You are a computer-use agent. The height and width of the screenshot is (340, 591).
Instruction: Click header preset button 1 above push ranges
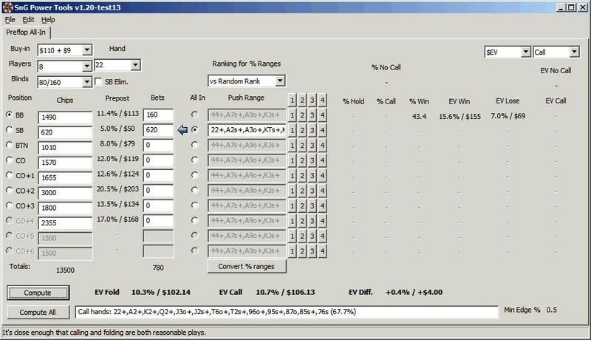coord(293,100)
